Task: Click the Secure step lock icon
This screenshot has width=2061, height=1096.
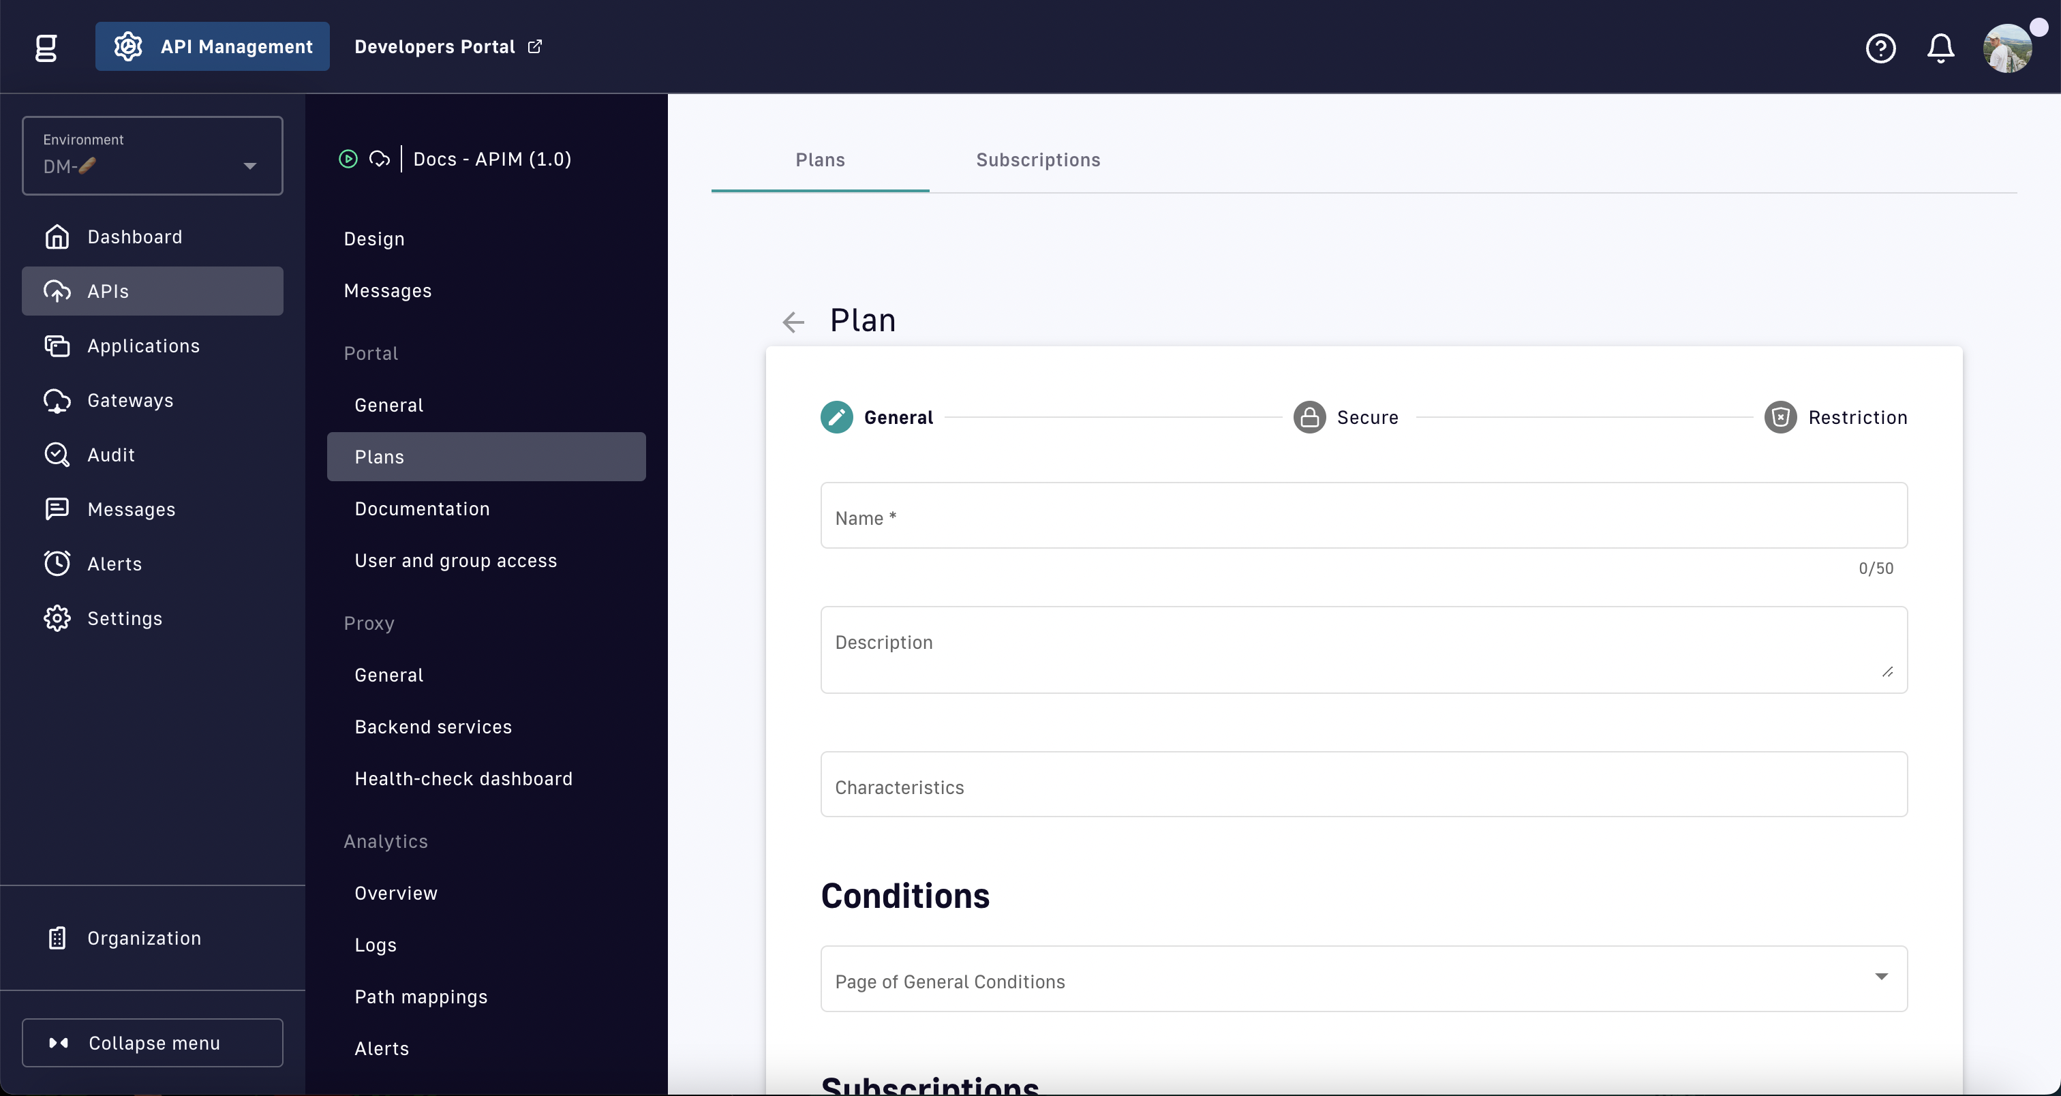Action: [1309, 418]
